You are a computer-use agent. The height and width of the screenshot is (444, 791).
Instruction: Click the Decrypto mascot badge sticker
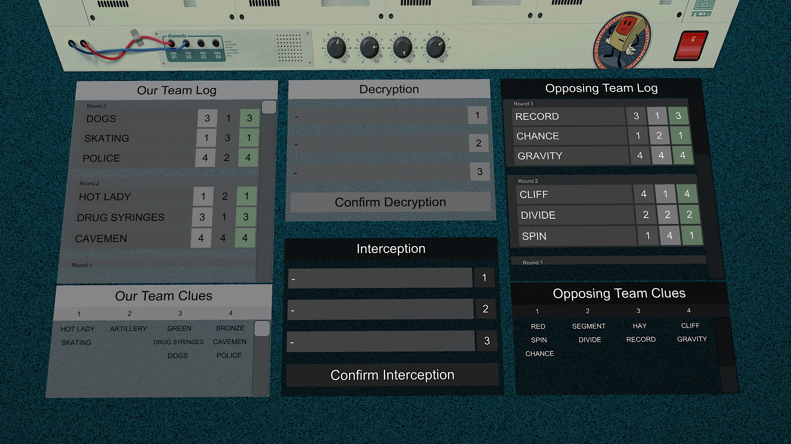click(x=622, y=40)
